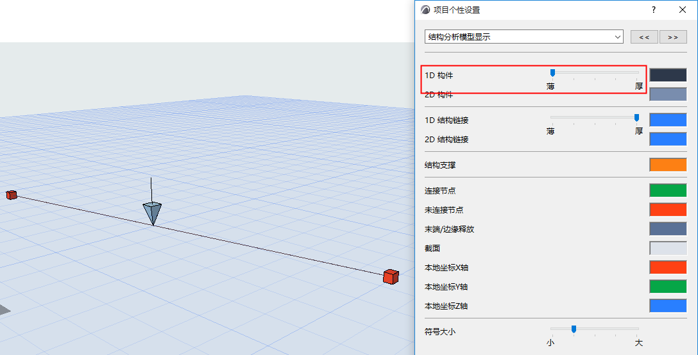Open the 2D 构件 color swatch
Screen dimensions: 698x355
point(668,94)
